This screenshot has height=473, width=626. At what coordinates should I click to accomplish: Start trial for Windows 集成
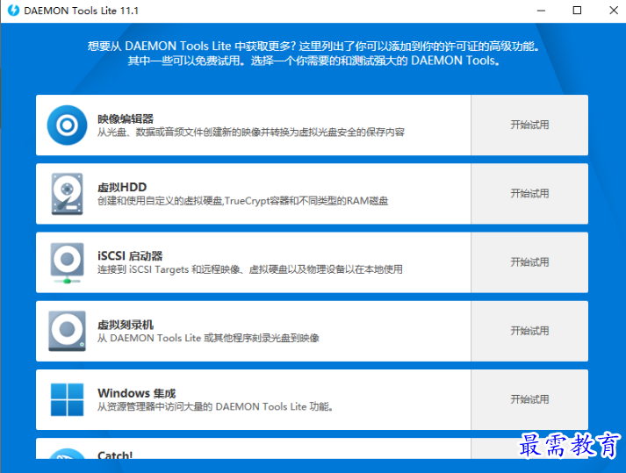[529, 399]
